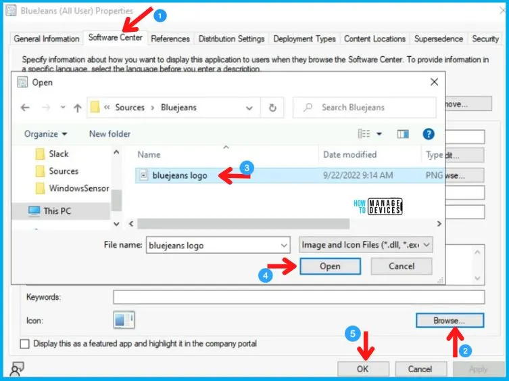Click the Browse button for the icon
The height and width of the screenshot is (381, 509).
click(450, 319)
